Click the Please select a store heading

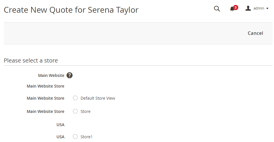[x=31, y=60]
